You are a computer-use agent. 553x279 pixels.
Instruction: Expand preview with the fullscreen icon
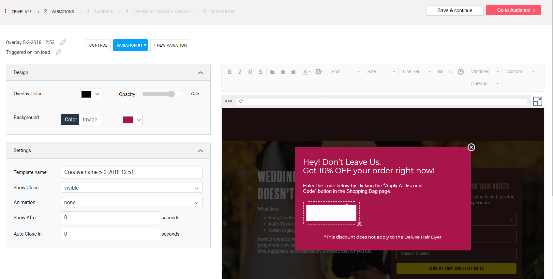(x=537, y=101)
